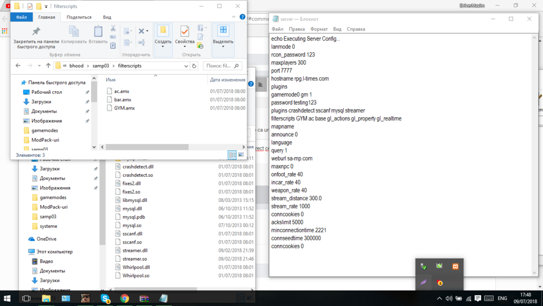Click the red X Delete ribbon icon

[x=141, y=31]
